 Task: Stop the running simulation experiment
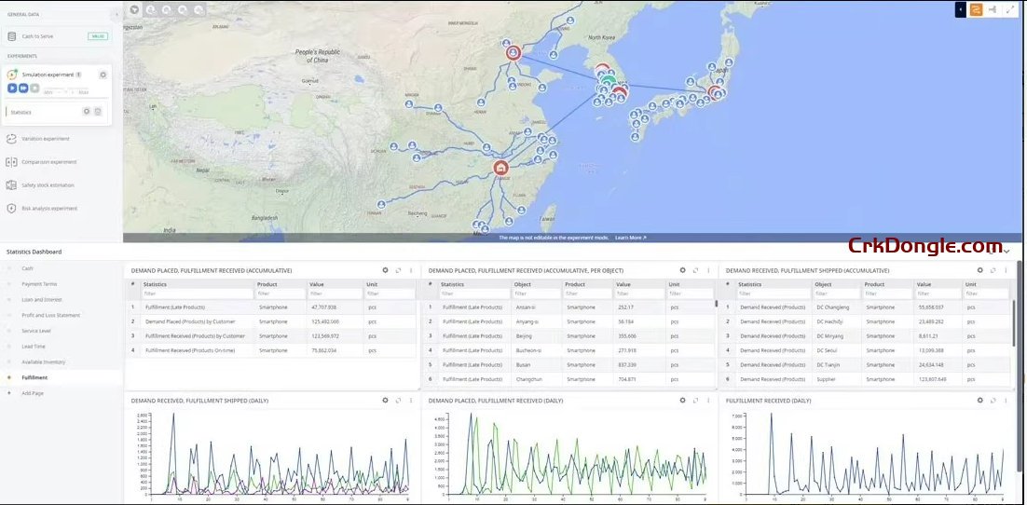[34, 88]
